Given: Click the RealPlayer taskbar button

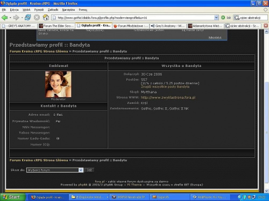Looking at the screenshot, I should point(210,197).
